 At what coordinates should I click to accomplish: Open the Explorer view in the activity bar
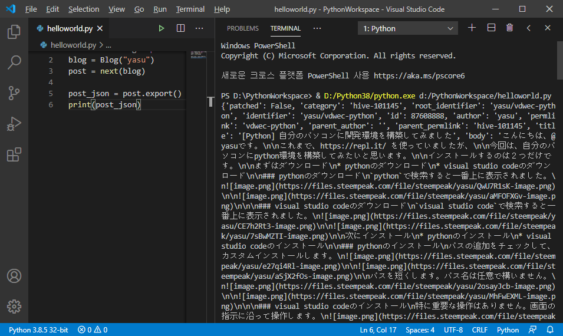tap(14, 32)
